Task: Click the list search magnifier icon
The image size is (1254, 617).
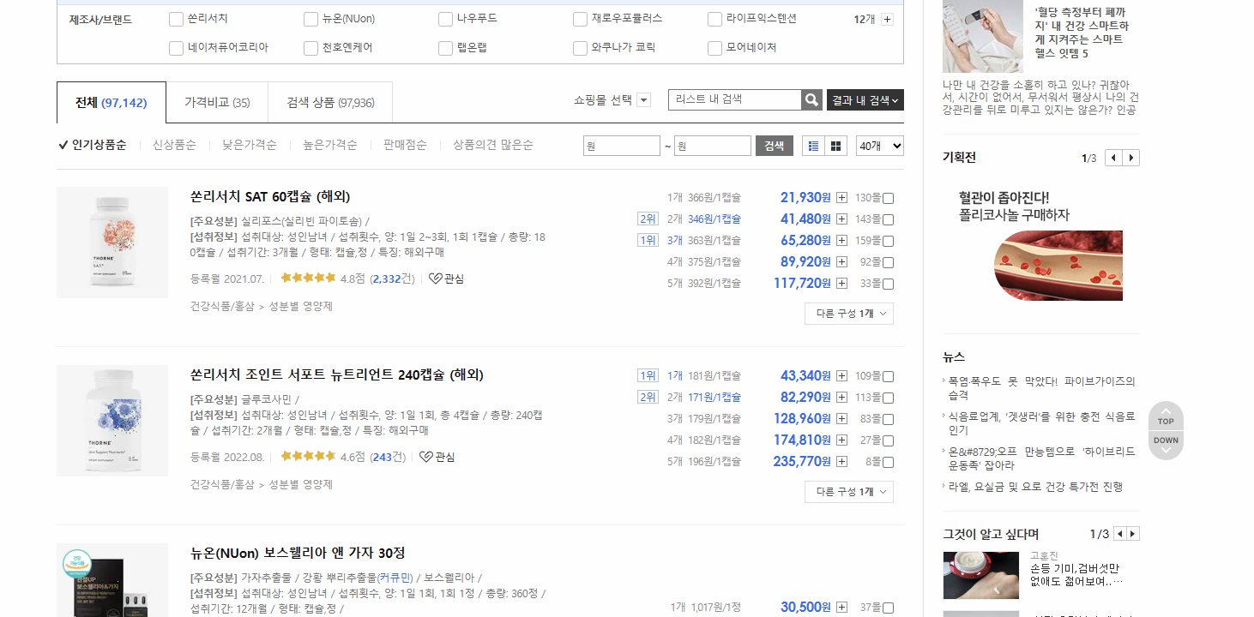Action: point(811,99)
